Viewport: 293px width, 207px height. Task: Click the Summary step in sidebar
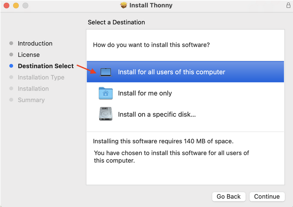31,100
